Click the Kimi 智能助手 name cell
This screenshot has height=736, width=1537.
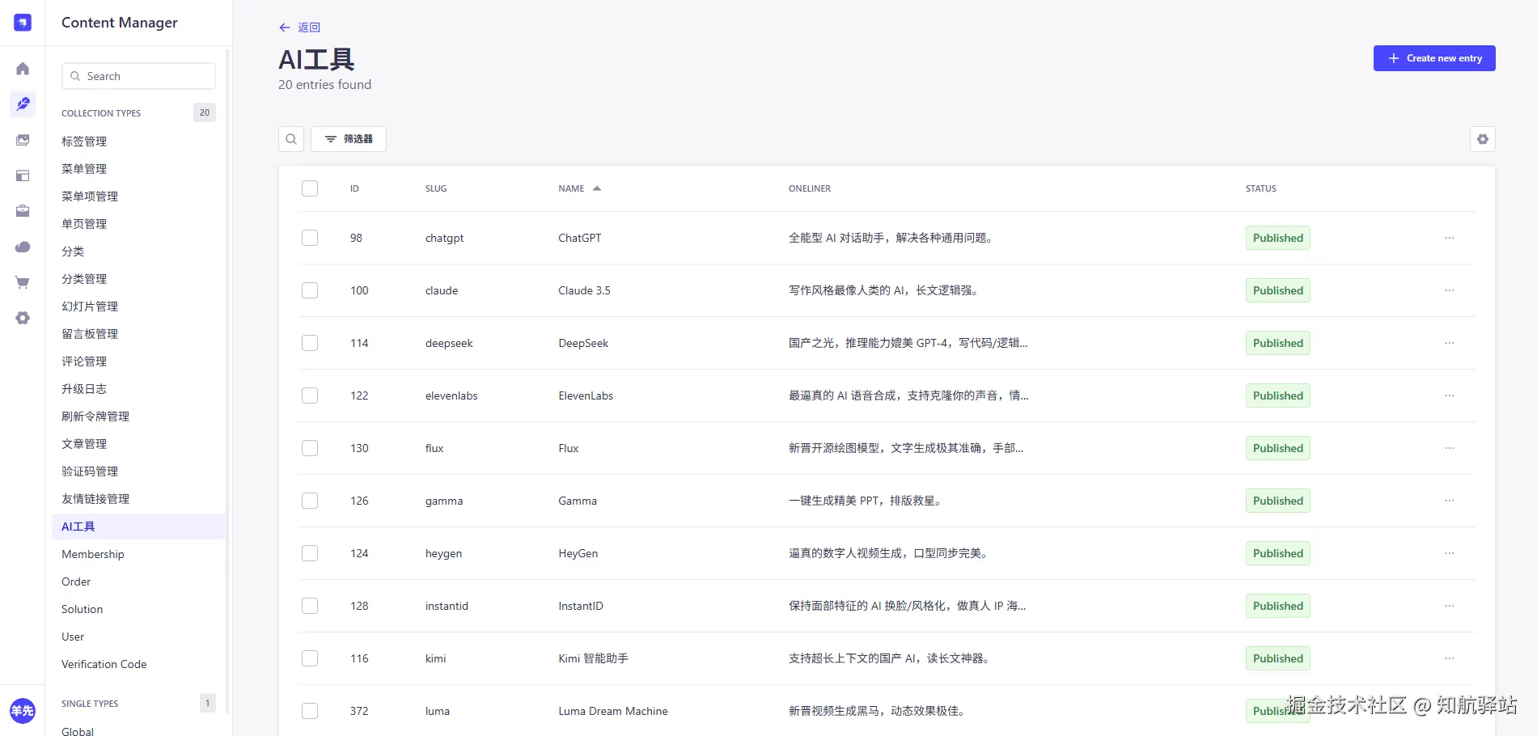coord(593,658)
